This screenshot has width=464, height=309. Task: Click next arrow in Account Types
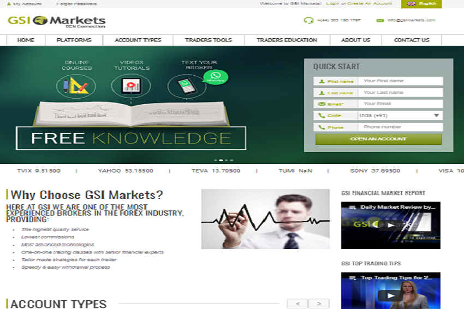point(319,304)
